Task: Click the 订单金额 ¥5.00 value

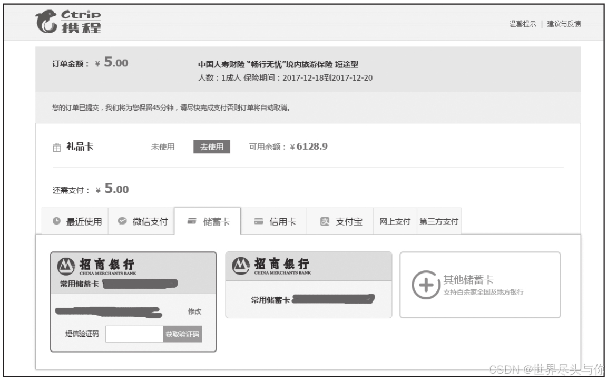Action: click(112, 62)
